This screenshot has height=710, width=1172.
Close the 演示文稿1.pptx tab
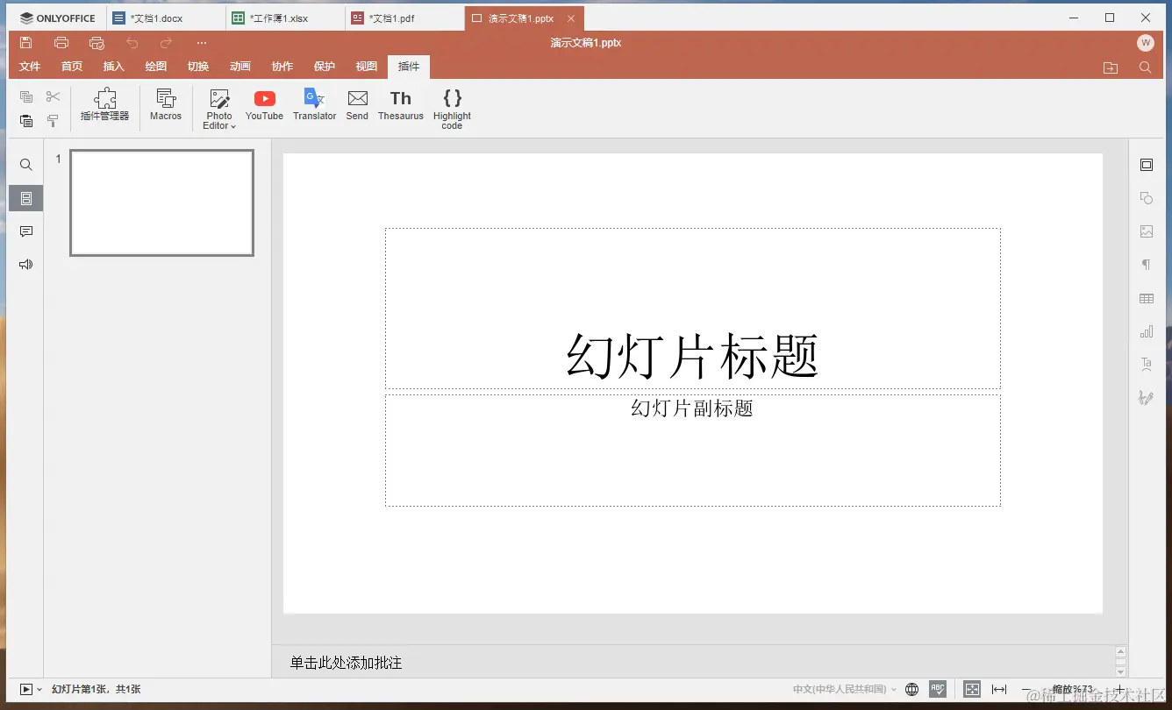[x=571, y=18]
